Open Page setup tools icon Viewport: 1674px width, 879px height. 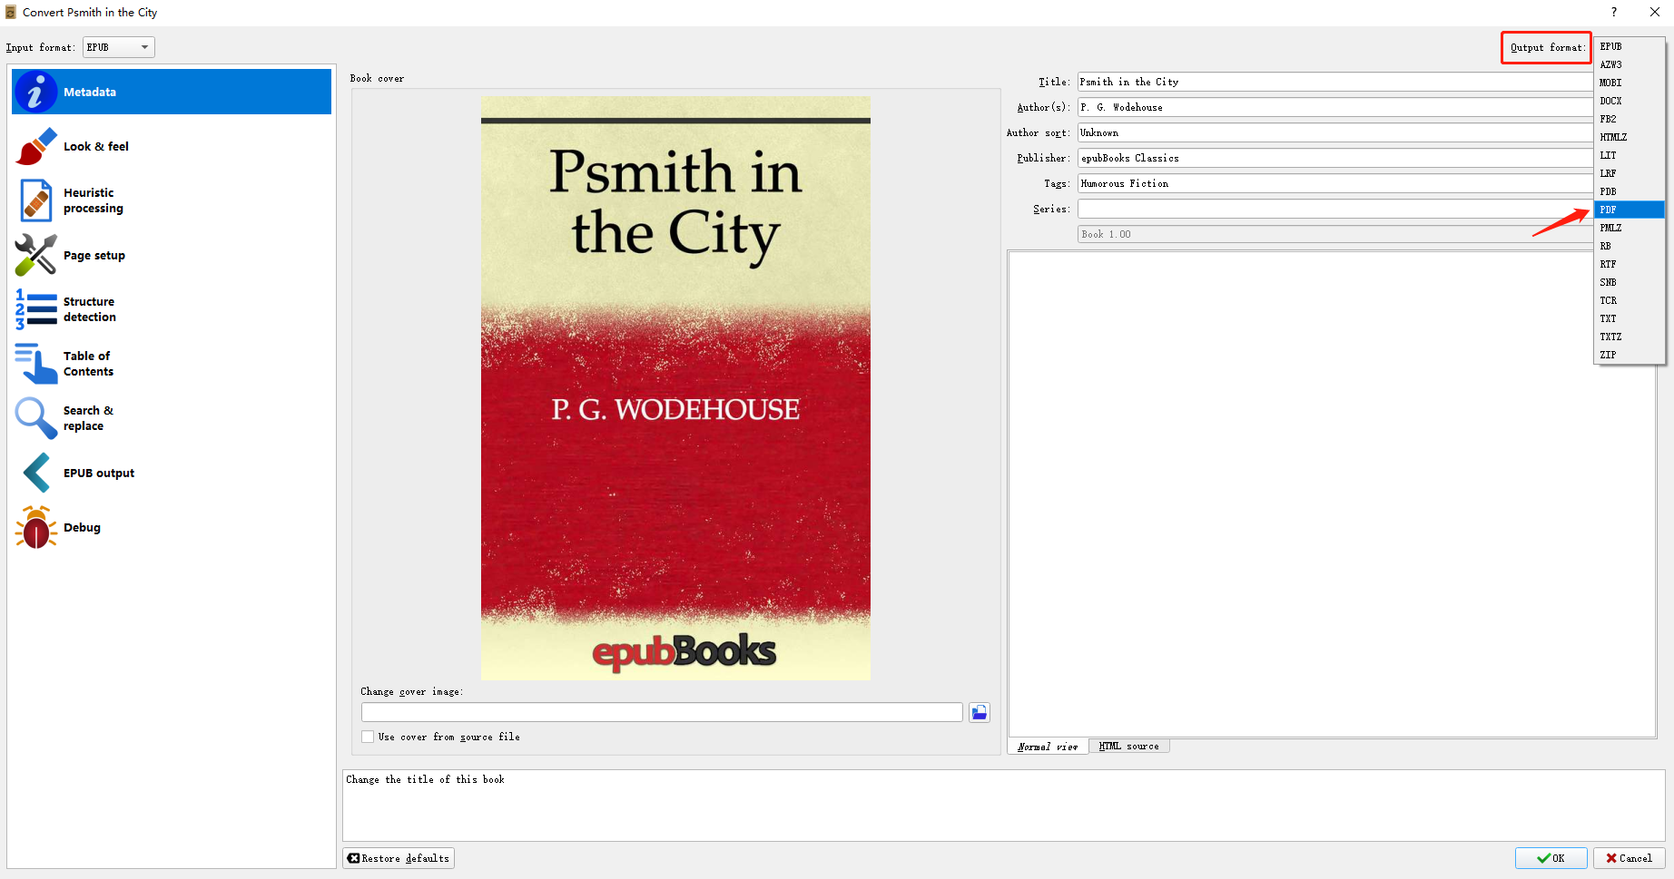coord(35,255)
